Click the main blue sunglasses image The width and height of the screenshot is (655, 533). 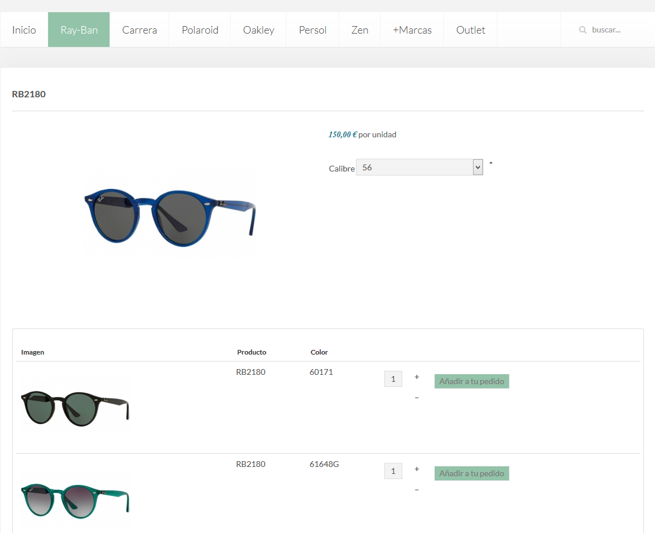[170, 217]
